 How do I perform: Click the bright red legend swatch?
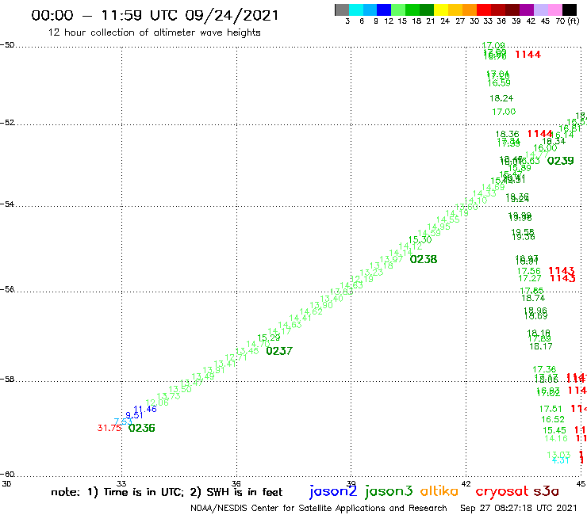[484, 10]
